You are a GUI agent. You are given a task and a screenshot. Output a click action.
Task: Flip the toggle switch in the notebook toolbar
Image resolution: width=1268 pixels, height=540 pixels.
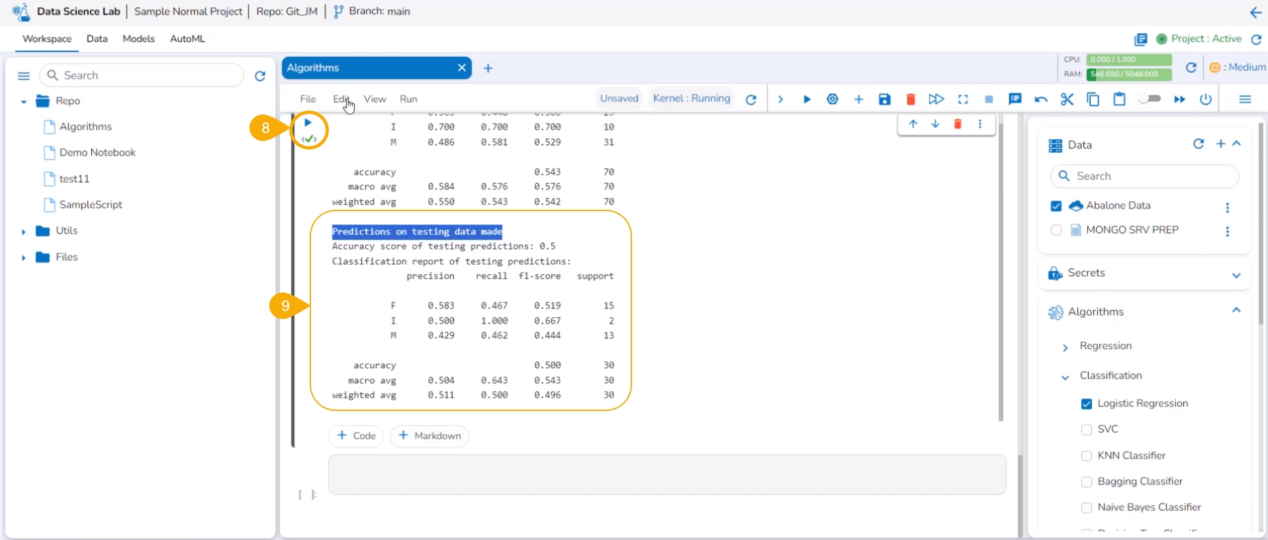coord(1150,99)
